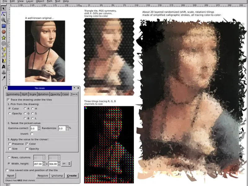Switch to the Opacity tab

point(55,94)
